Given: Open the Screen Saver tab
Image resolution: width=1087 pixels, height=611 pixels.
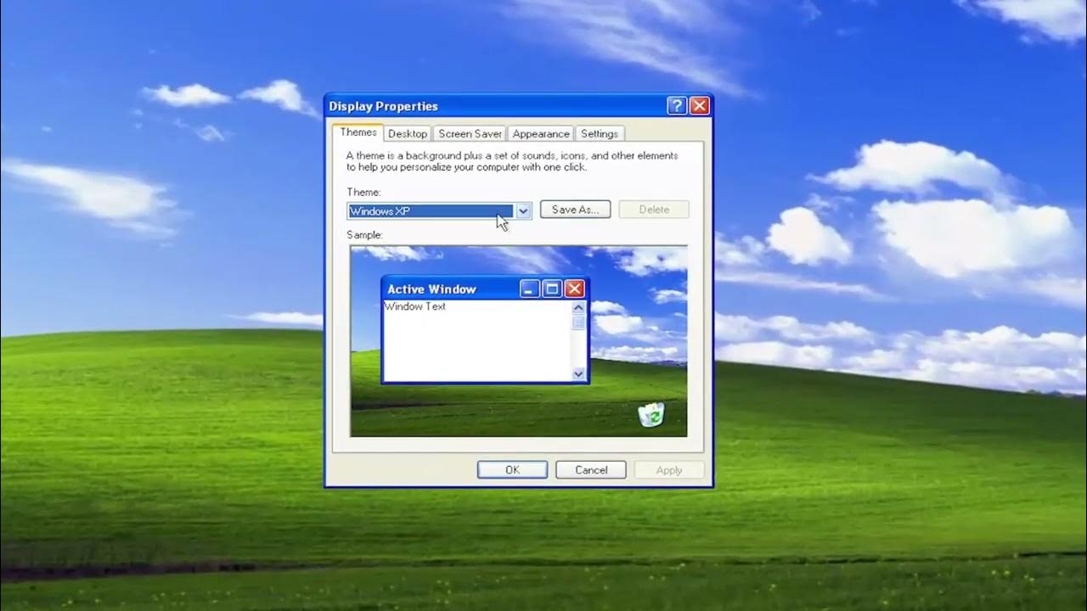Looking at the screenshot, I should click(x=470, y=134).
